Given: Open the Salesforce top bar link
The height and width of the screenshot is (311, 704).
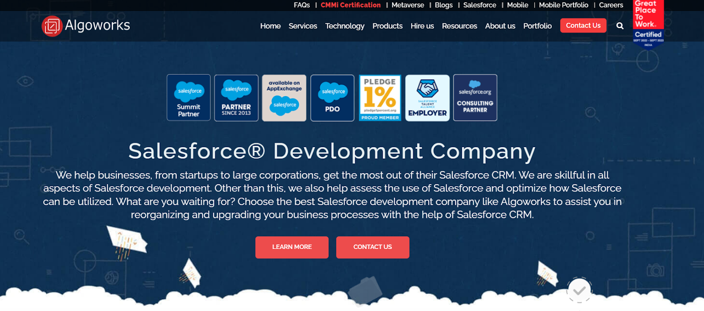Looking at the screenshot, I should coord(480,5).
